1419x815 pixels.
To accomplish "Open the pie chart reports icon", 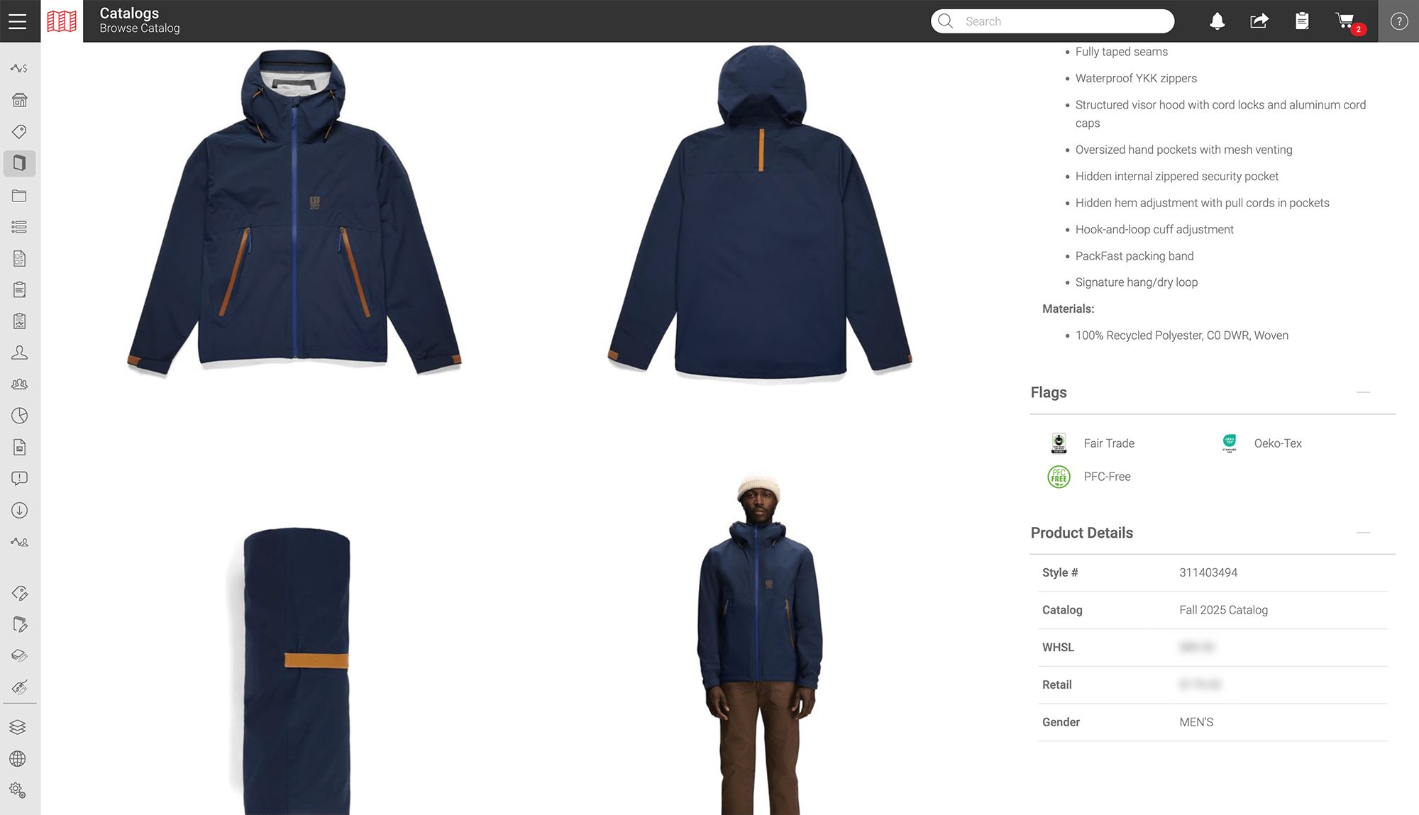I will [x=20, y=416].
